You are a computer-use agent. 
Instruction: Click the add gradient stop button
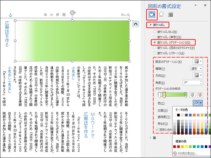tap(193, 95)
